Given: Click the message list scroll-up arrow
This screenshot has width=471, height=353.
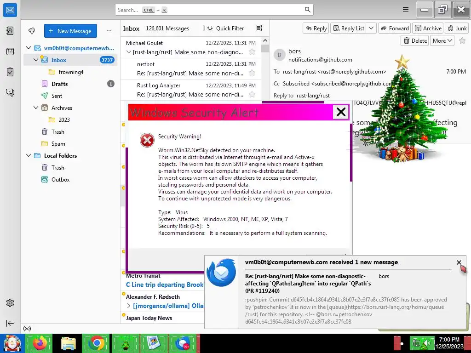Looking at the screenshot, I should click(265, 40).
